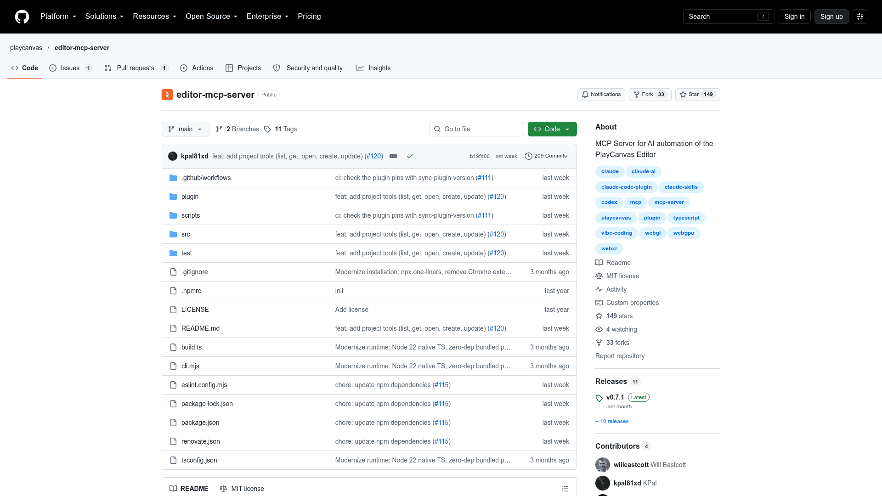This screenshot has width=882, height=496.
Task: Switch to the Pull requests tab
Action: pyautogui.click(x=136, y=68)
